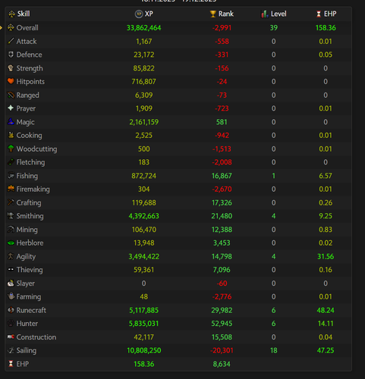The height and width of the screenshot is (379, 365).
Task: Click the Slayer skull icon
Action: (x=11, y=283)
